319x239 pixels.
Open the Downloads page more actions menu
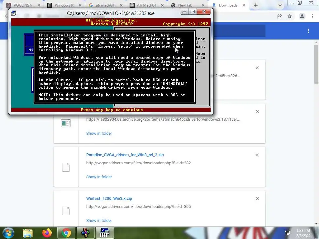click(x=308, y=31)
